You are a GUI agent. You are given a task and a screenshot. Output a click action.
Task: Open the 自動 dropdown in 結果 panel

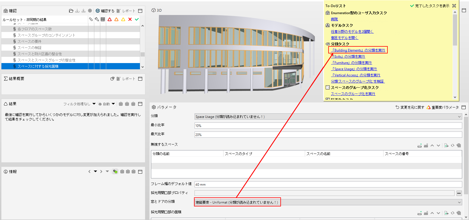106,104
